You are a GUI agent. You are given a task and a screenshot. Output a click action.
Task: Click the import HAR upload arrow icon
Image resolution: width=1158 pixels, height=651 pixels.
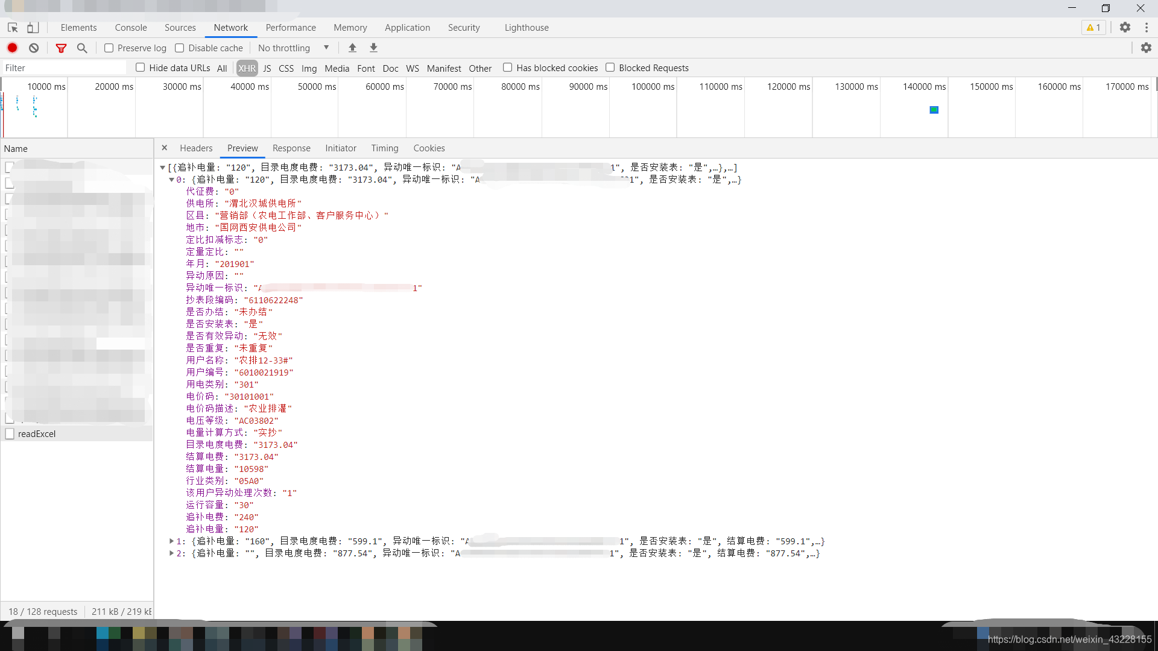point(352,48)
